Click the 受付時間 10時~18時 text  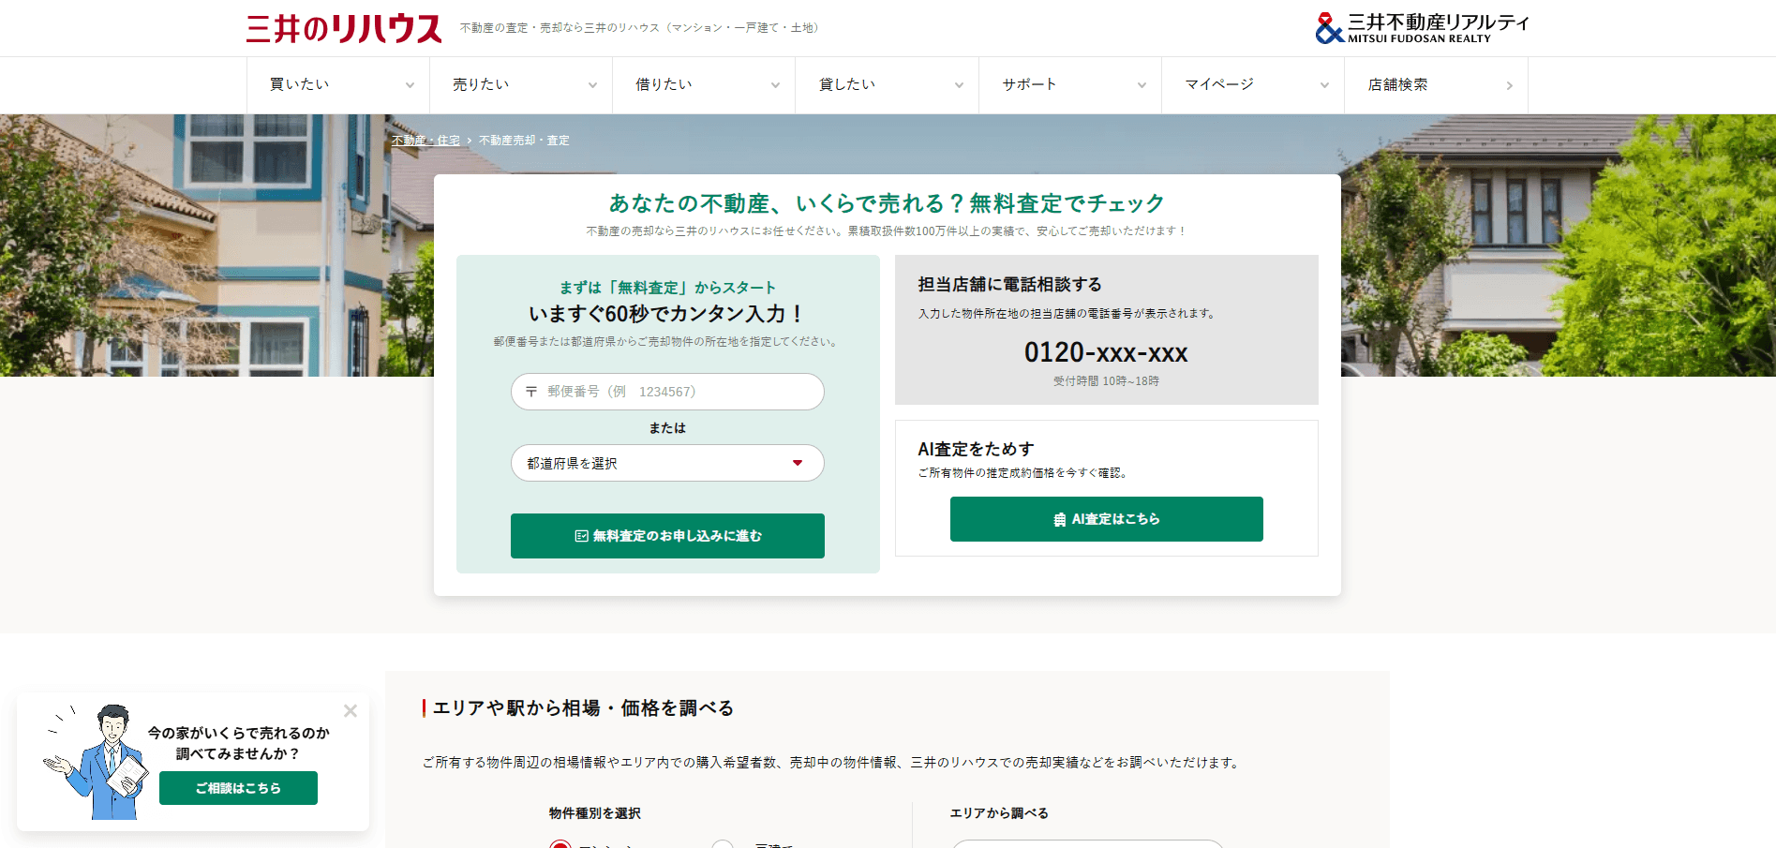(x=1106, y=381)
